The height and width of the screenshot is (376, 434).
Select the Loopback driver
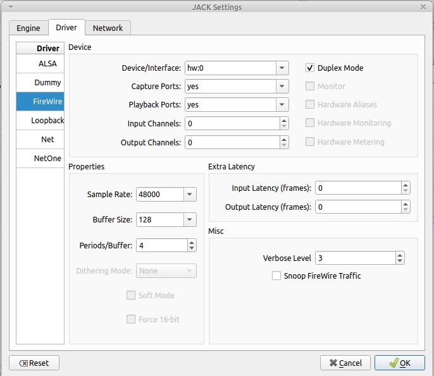click(x=40, y=121)
